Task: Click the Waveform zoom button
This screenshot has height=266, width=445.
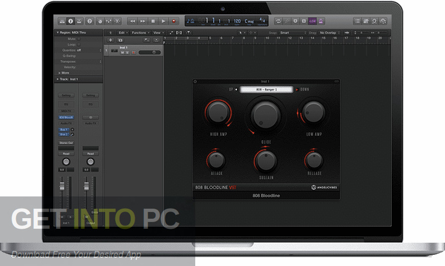Action: click(x=347, y=33)
